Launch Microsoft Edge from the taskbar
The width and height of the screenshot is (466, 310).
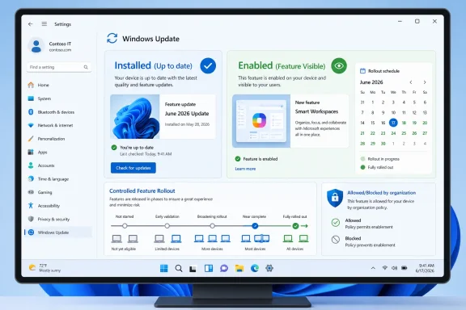pos(255,268)
